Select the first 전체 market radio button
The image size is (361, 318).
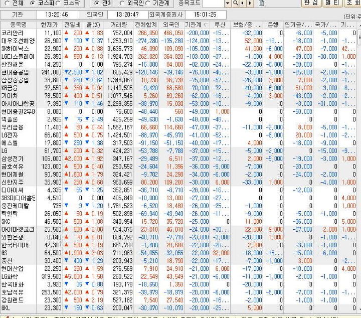7,3
